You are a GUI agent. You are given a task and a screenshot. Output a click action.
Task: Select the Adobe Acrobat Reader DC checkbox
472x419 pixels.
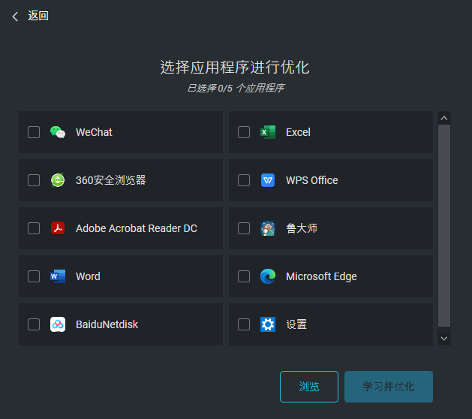pyautogui.click(x=34, y=228)
